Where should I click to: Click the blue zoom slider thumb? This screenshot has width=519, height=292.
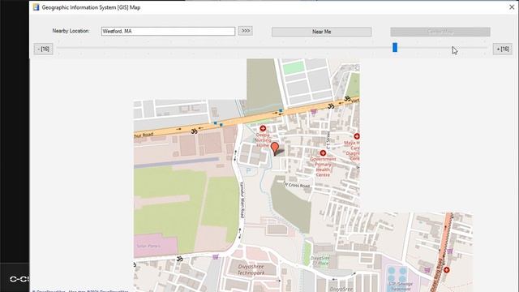[395, 47]
